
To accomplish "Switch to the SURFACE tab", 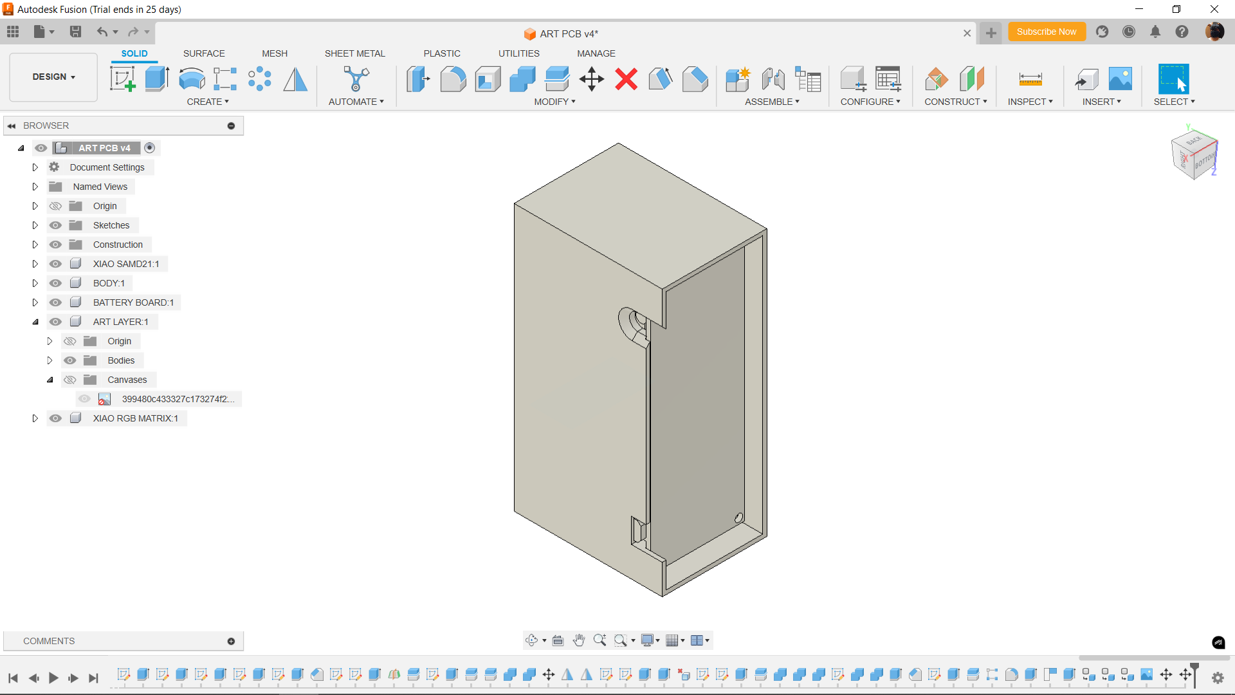I will coord(204,53).
